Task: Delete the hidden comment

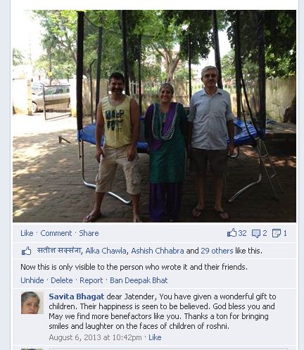Action: 62,280
